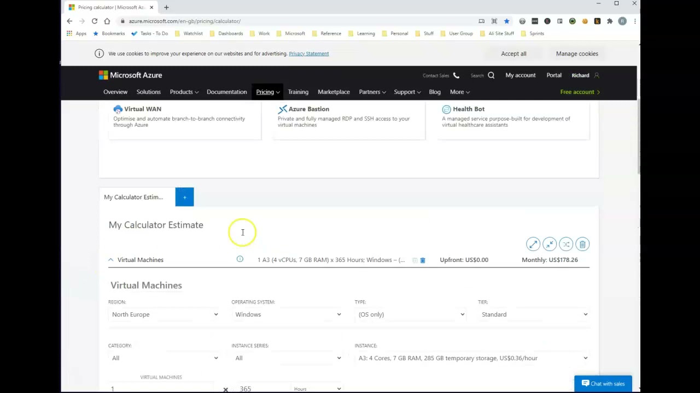Open the Support menu

407,92
